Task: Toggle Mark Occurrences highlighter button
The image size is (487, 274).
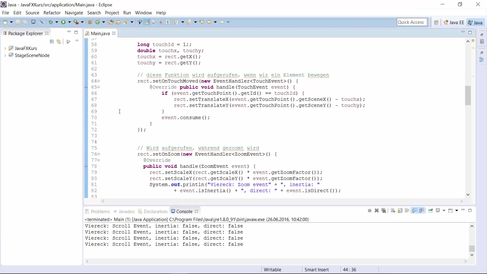Action: [x=147, y=22]
